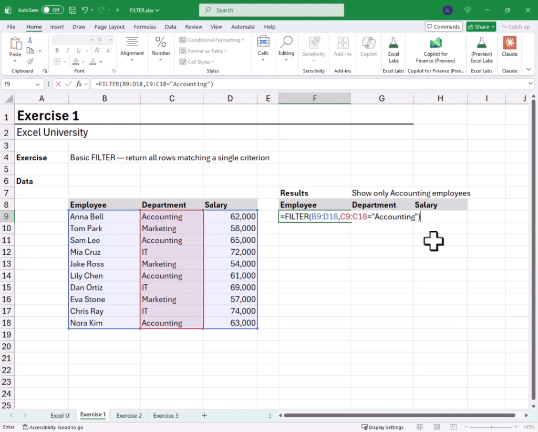The image size is (538, 432).
Task: Switch to the Insert tab
Action: (57, 27)
